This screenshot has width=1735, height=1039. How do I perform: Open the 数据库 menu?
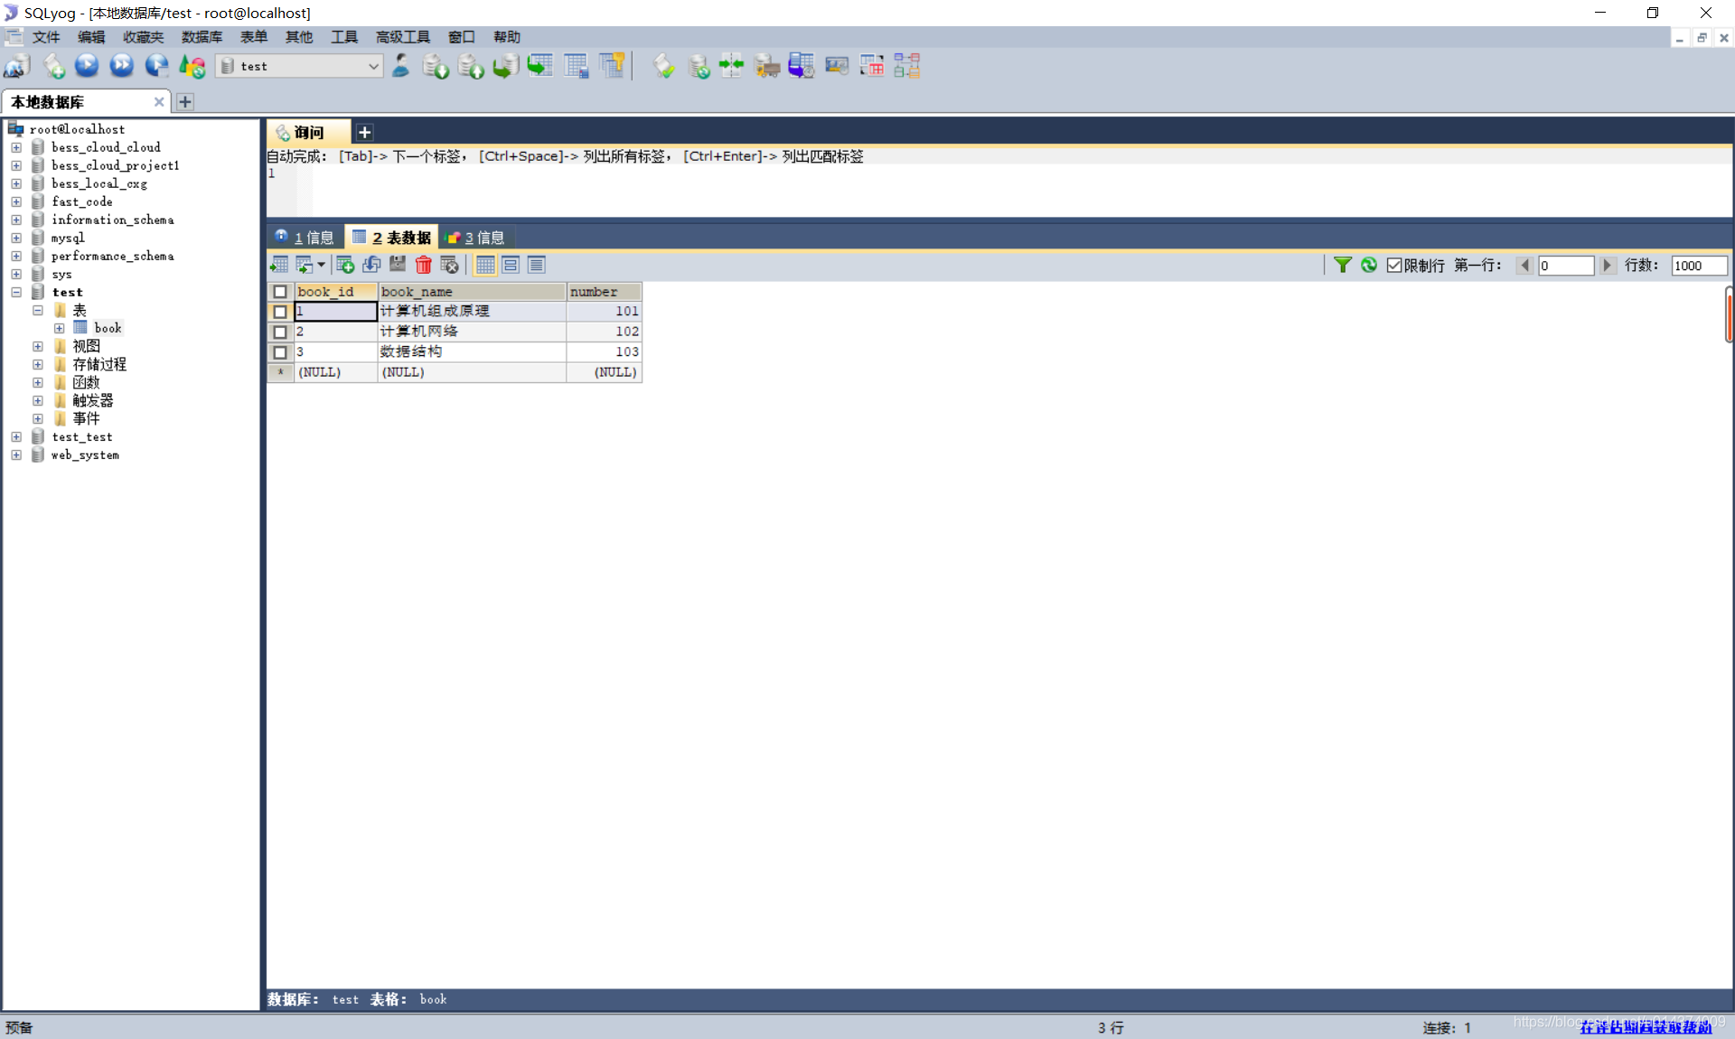click(202, 37)
